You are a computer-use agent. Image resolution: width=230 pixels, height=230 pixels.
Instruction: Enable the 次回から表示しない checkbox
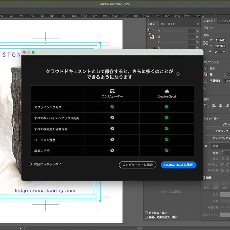tap(30, 164)
